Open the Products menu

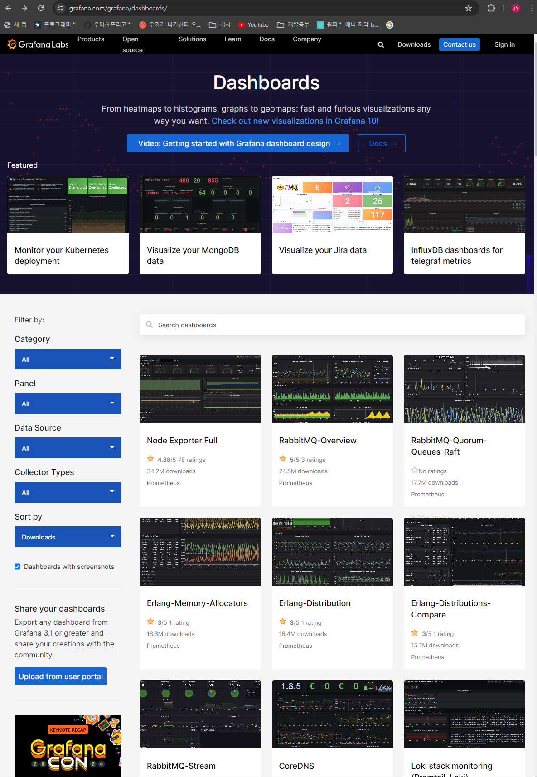pyautogui.click(x=91, y=39)
